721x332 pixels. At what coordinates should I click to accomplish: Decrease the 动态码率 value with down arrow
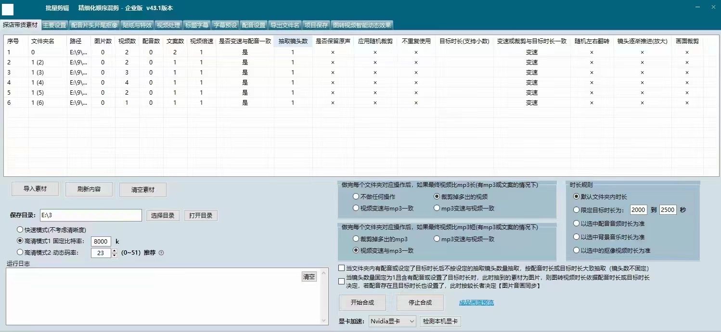click(115, 256)
